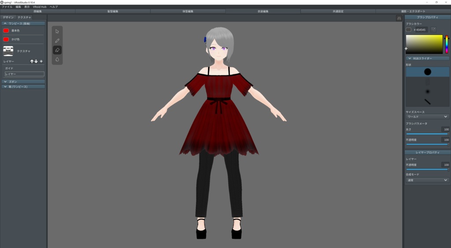The image size is (451, 248).
Task: Click inside the yellow saturation color field
Action: pos(424,44)
